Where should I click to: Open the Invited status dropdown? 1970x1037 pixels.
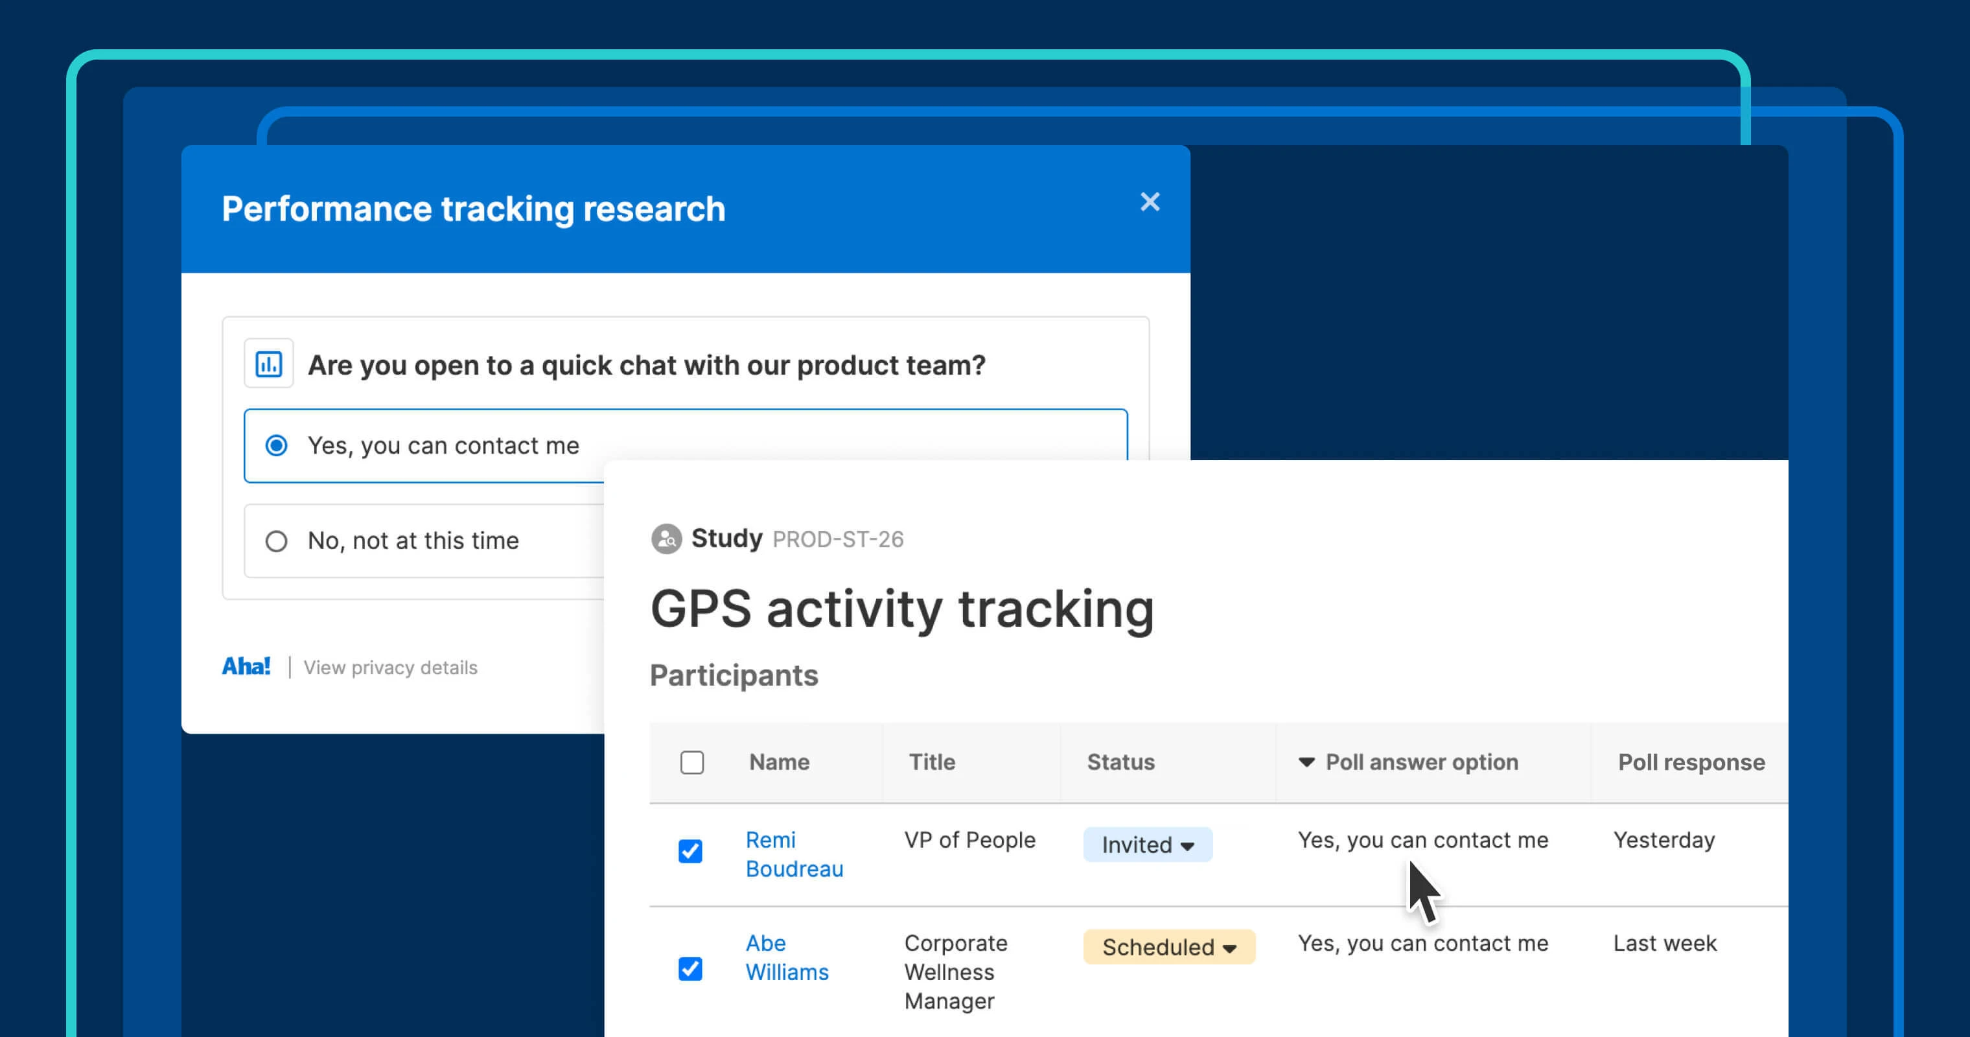[x=1148, y=845]
